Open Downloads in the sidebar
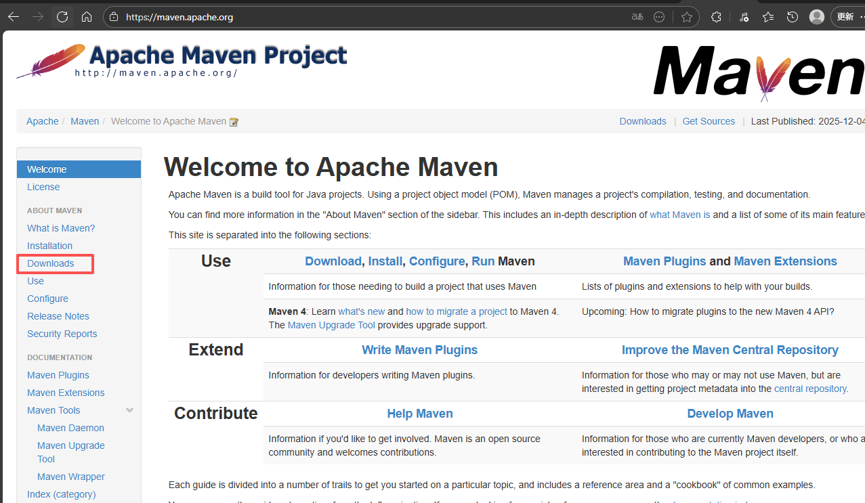The image size is (865, 503). (51, 263)
